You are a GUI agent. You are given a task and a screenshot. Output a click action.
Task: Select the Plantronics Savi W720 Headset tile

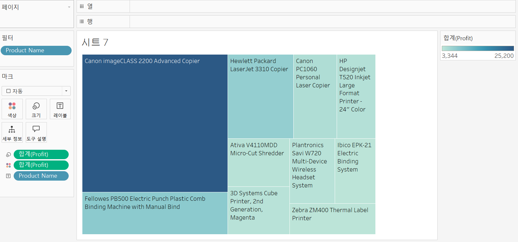312,171
